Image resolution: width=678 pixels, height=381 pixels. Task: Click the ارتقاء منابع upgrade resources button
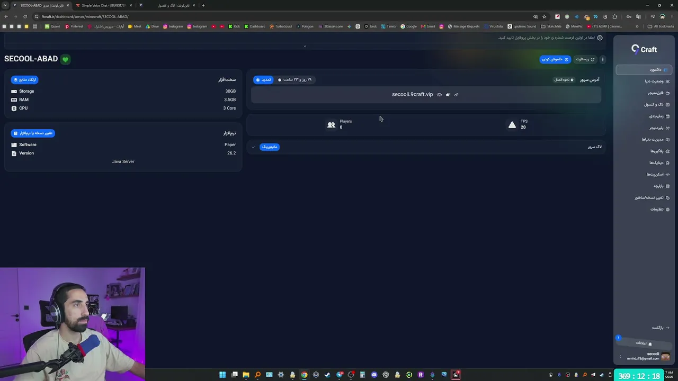(24, 80)
